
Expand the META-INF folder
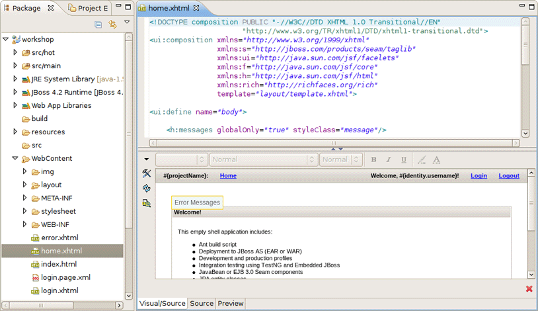[x=25, y=198]
